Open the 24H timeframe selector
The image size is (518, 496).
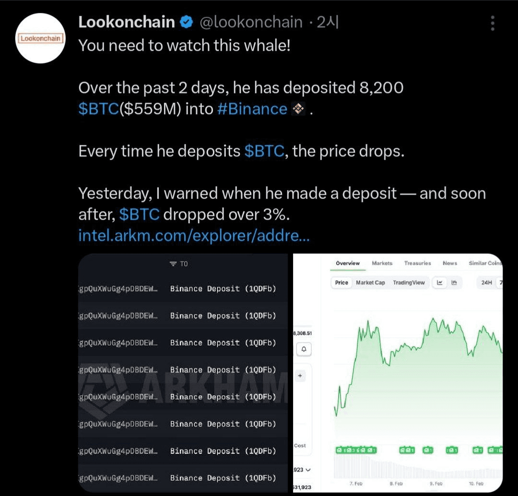point(486,283)
